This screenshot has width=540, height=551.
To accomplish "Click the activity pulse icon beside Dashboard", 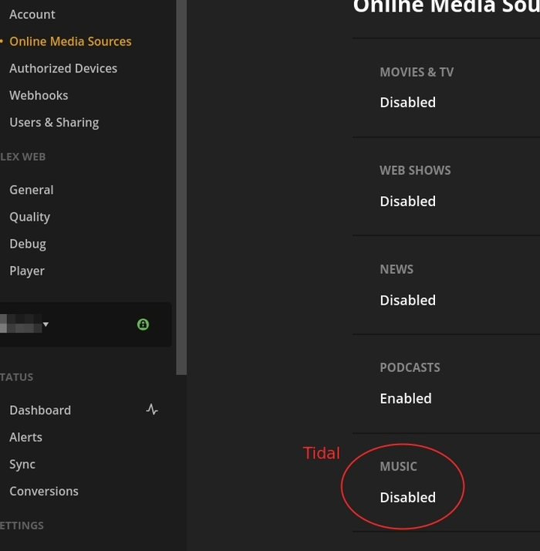I will 152,410.
